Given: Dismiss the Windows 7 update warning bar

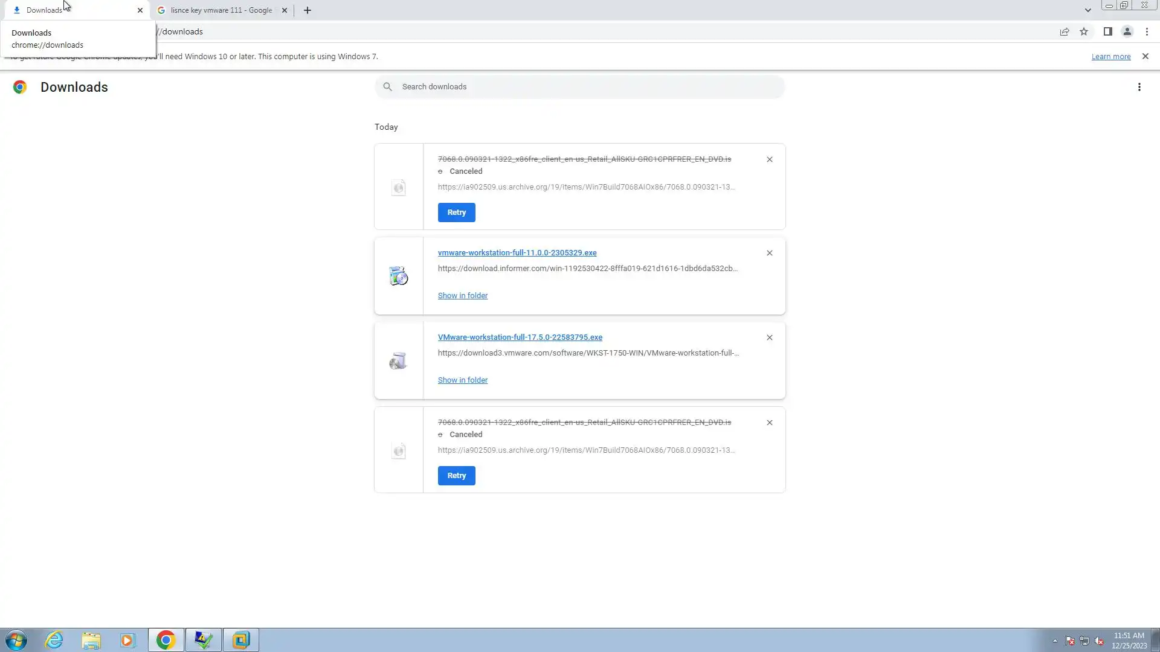Looking at the screenshot, I should 1145,56.
